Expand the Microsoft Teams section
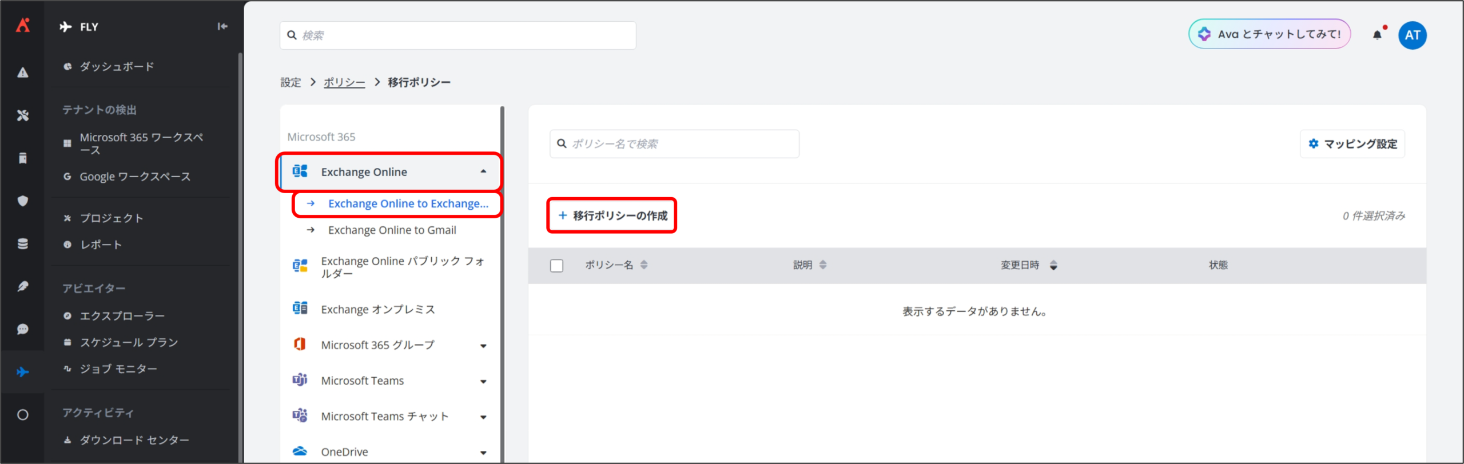This screenshot has width=1464, height=464. 483,381
